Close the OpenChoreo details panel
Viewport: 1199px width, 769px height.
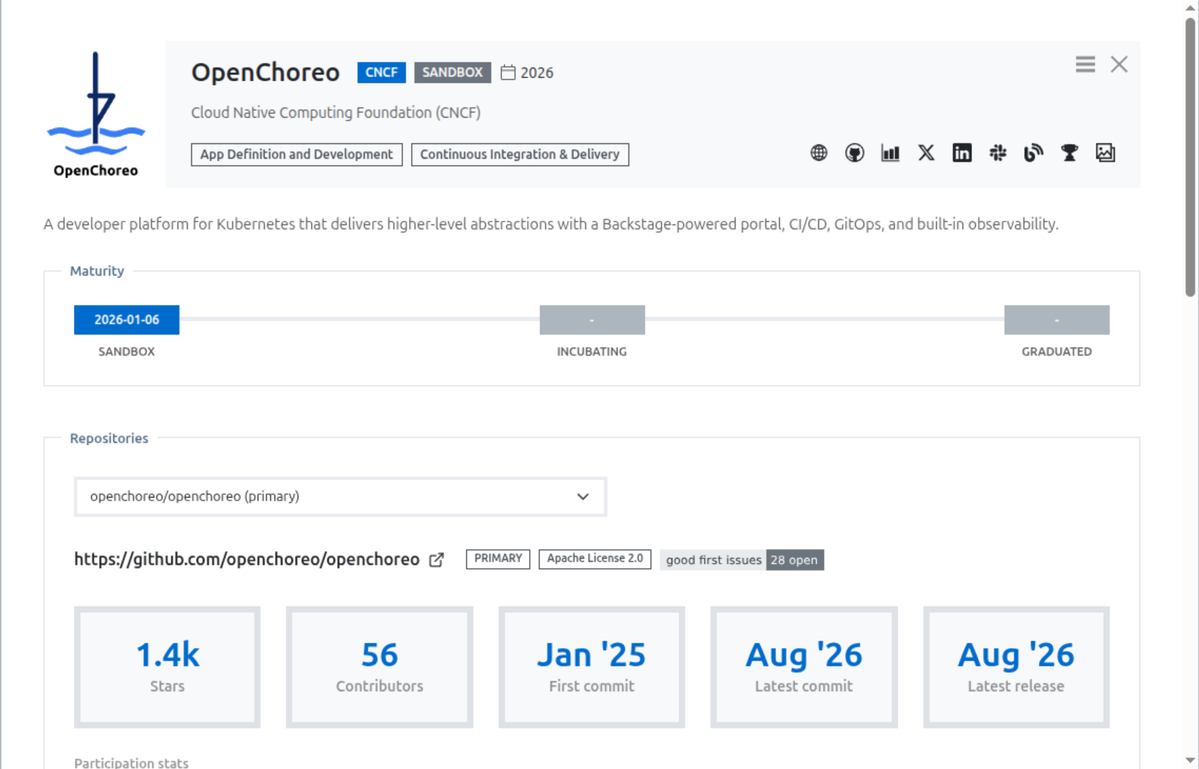[x=1119, y=65]
